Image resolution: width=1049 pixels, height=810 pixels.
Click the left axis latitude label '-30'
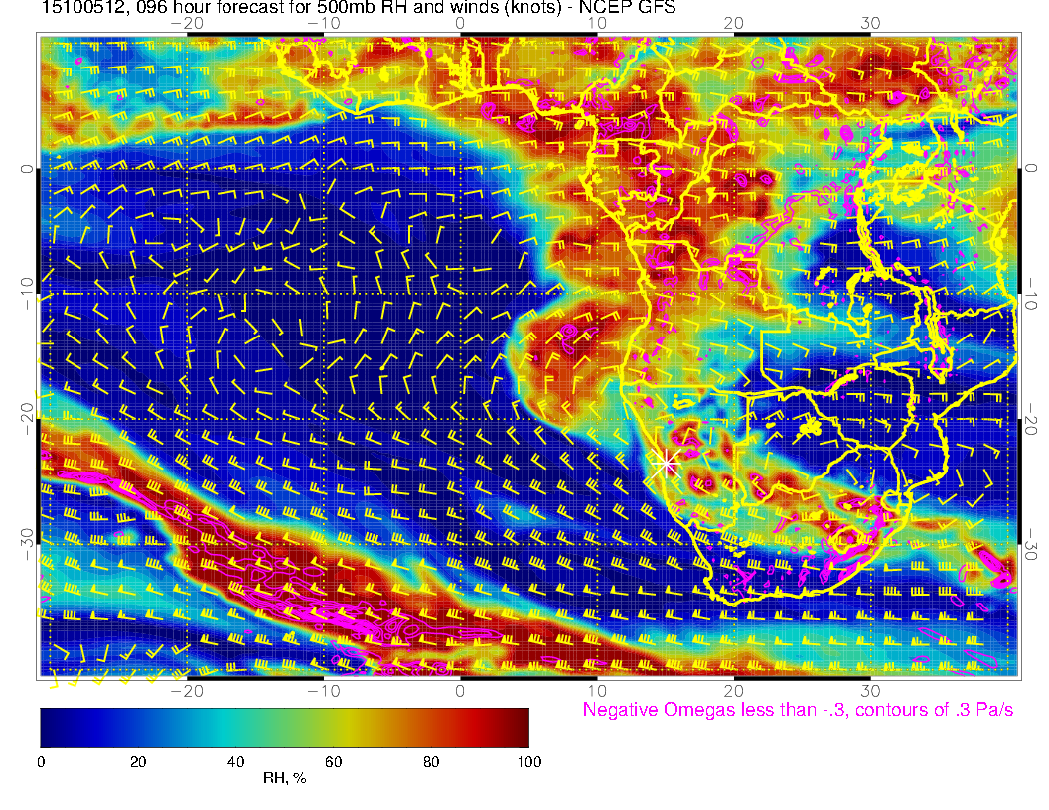coord(26,543)
